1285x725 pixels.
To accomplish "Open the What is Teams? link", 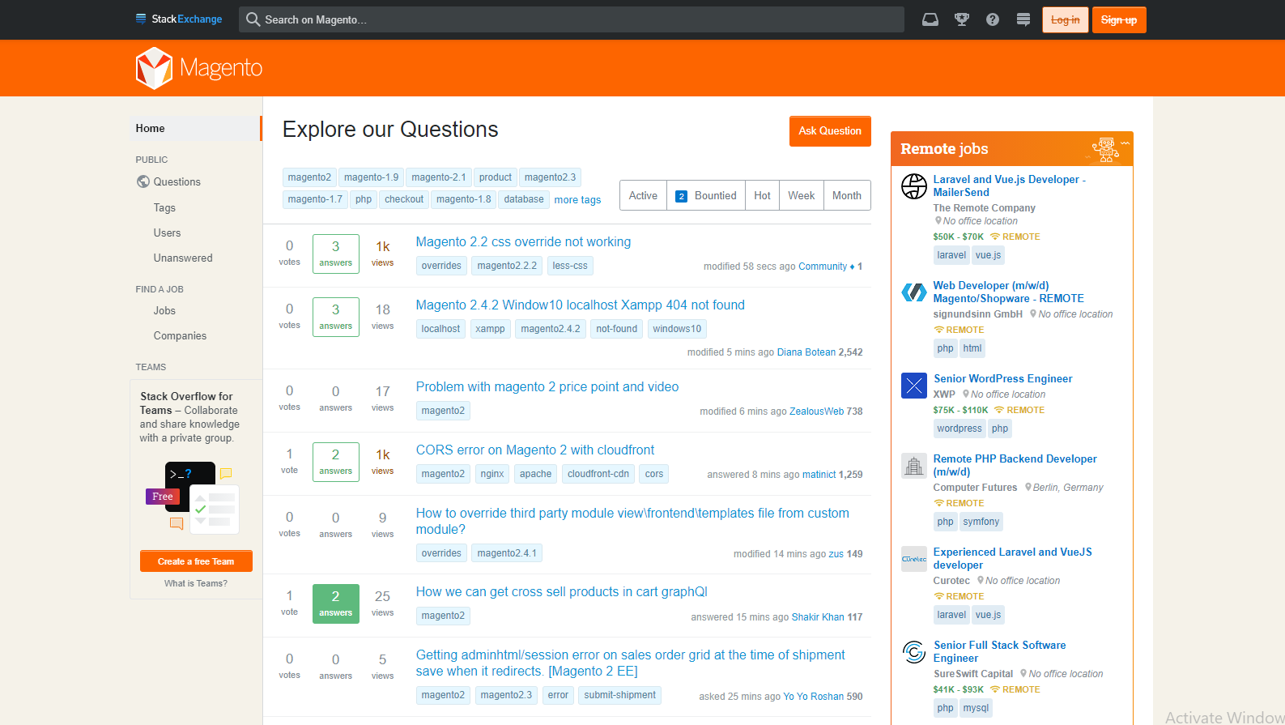I will click(196, 583).
